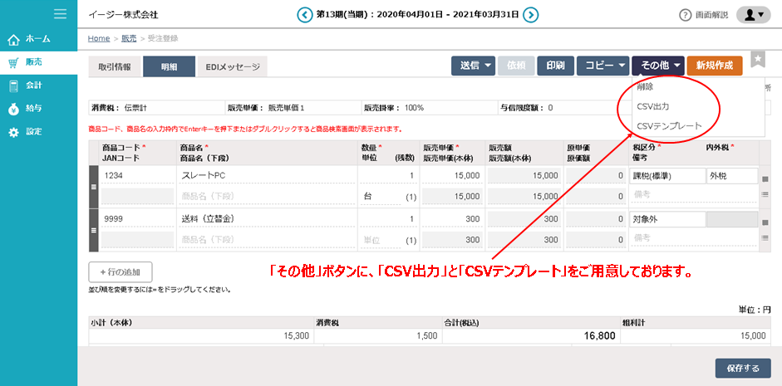Click the unit field showing 台
Viewport: 782px width, 386px height.
pyautogui.click(x=381, y=197)
